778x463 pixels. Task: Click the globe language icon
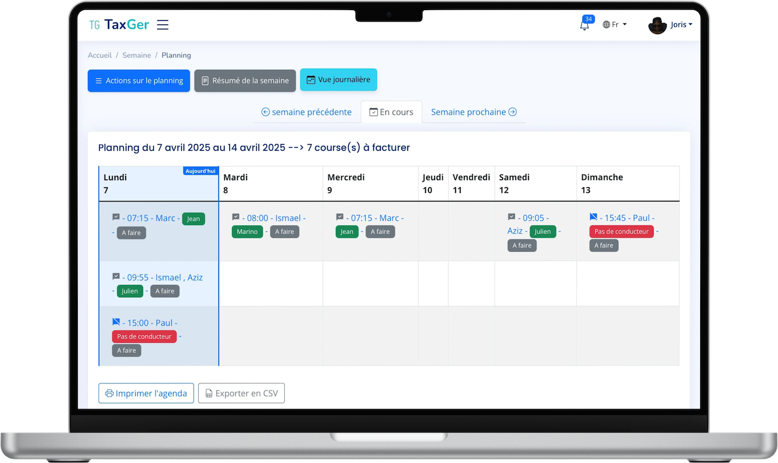[x=606, y=25]
